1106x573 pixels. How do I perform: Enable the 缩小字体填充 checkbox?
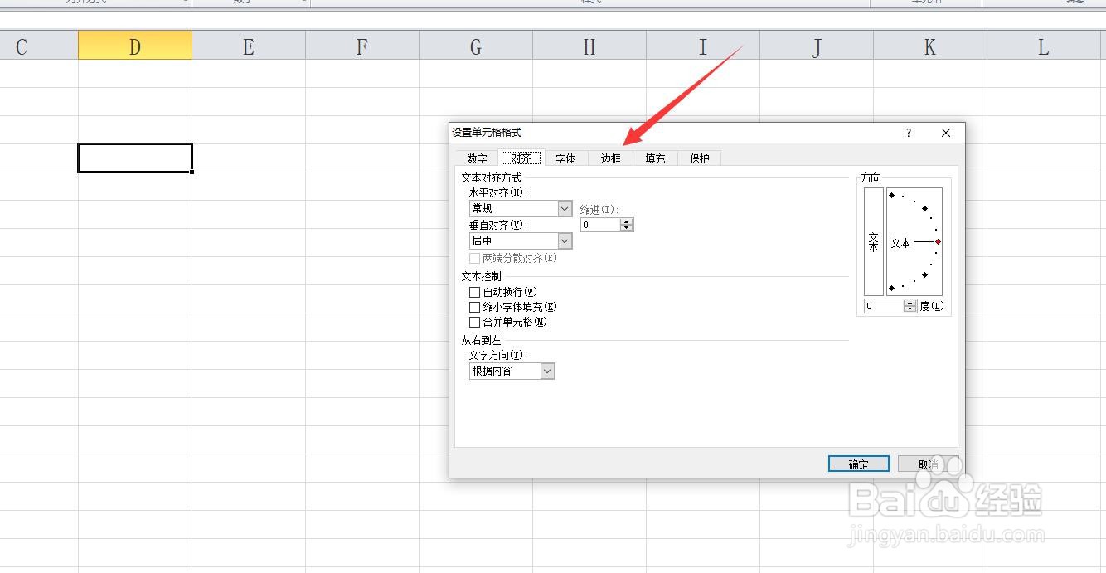pyautogui.click(x=474, y=307)
